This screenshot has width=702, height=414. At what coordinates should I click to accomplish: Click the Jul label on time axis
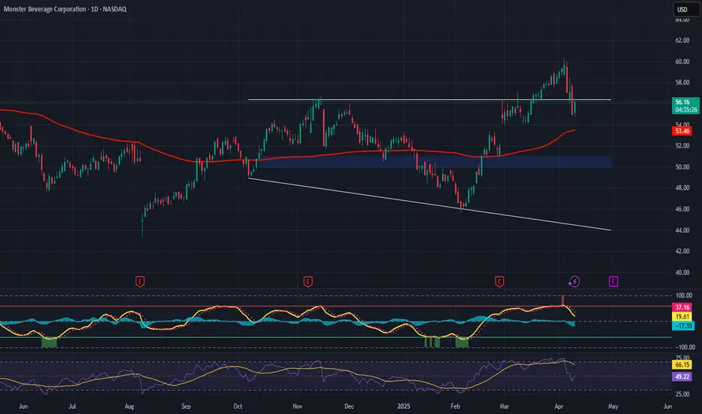point(72,406)
